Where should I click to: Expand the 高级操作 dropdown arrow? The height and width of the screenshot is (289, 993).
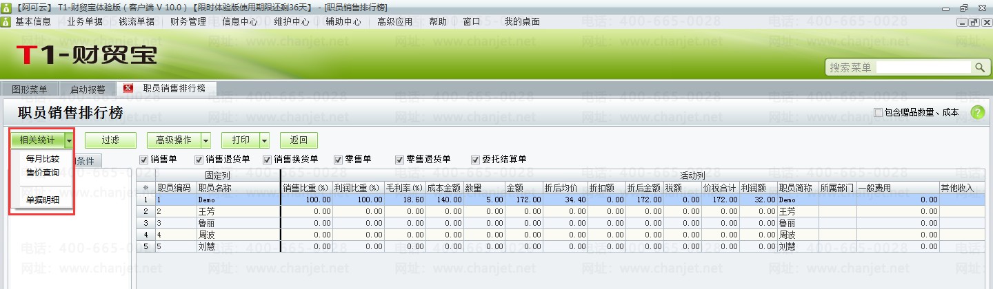click(205, 140)
